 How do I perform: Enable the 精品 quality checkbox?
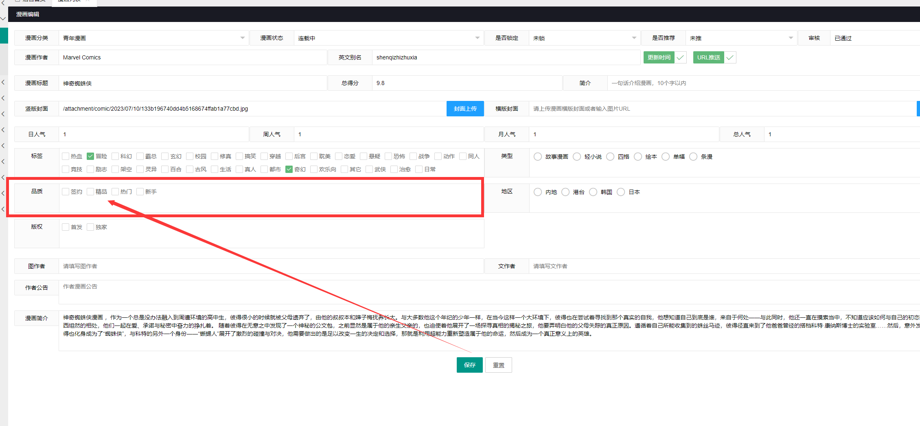[90, 192]
